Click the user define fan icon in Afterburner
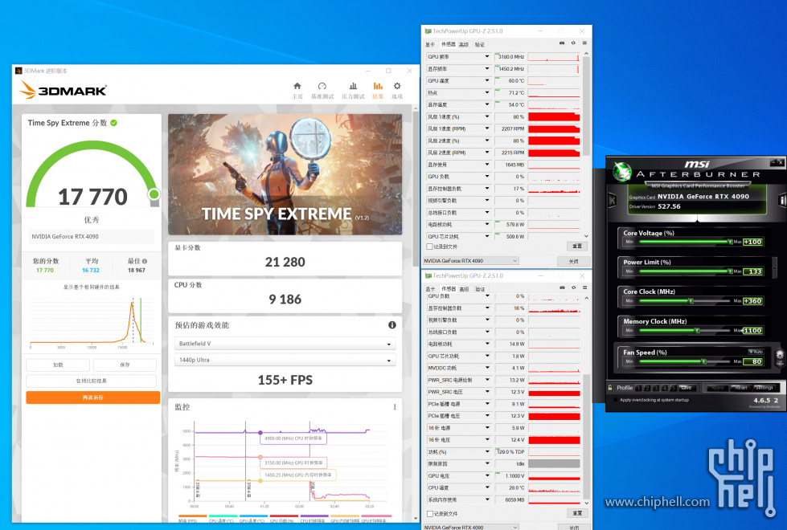This screenshot has width=787, height=530. coord(780,357)
